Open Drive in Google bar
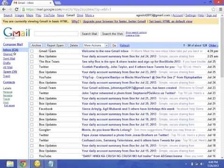The height and width of the screenshot is (168, 224). tap(80, 15)
